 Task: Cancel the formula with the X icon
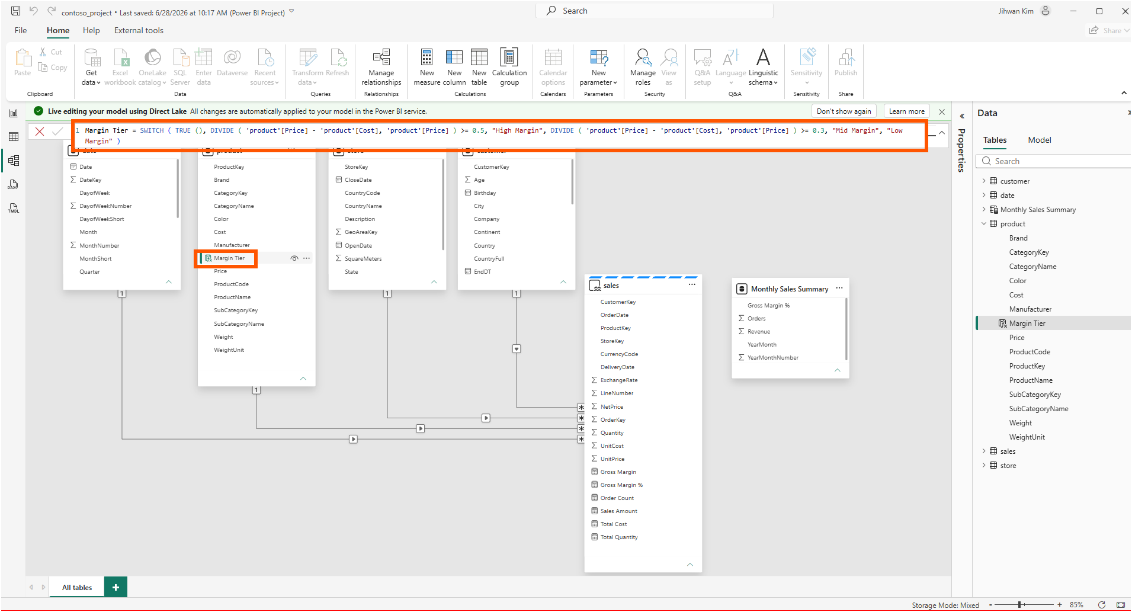pos(40,132)
